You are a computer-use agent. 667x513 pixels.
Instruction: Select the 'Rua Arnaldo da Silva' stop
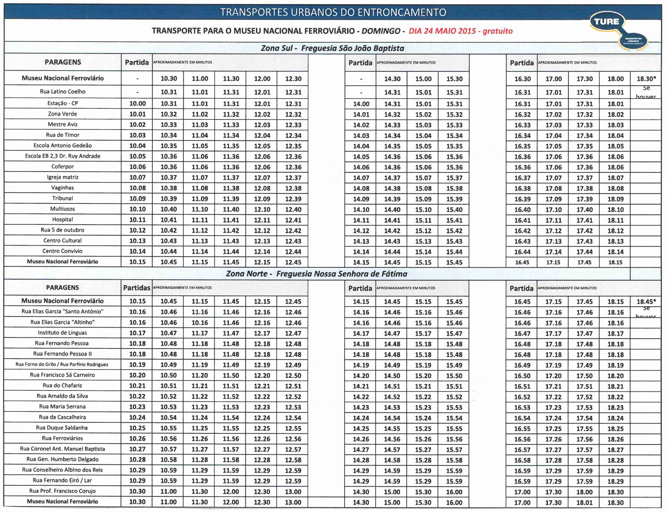63,396
